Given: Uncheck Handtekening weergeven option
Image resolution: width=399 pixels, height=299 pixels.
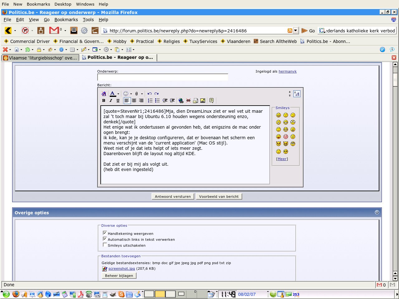Looking at the screenshot, I should click(x=105, y=233).
